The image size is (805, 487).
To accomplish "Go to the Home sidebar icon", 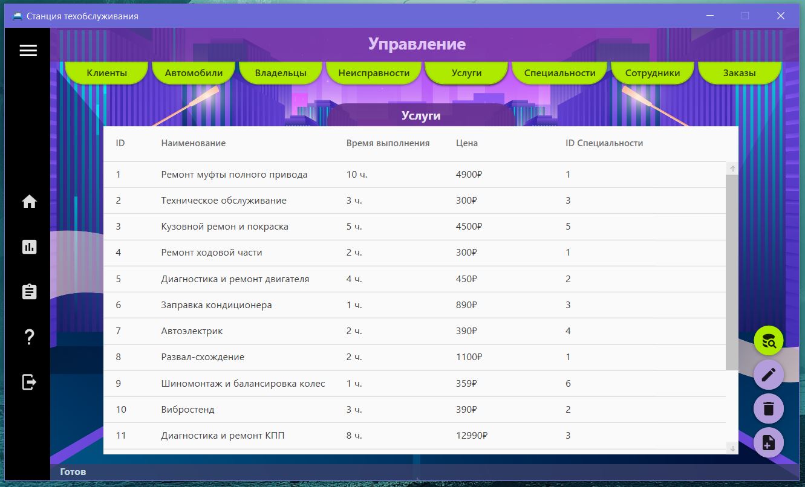I will (x=29, y=202).
